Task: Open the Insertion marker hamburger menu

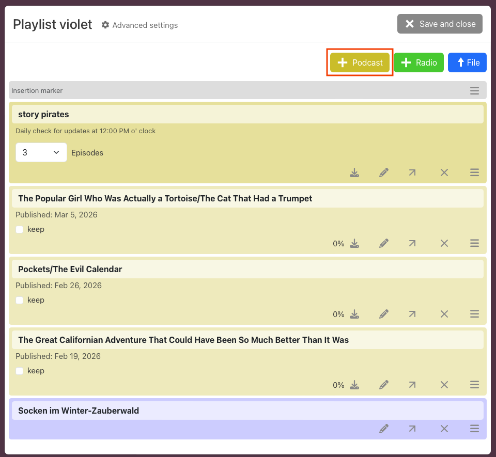Action: (474, 91)
